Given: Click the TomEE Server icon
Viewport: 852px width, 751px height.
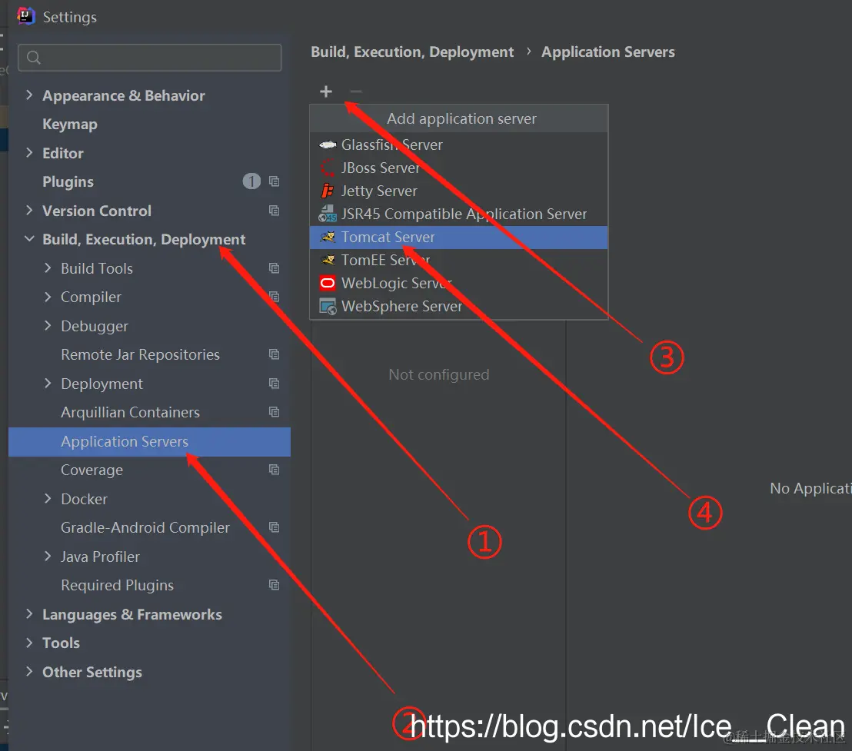Looking at the screenshot, I should (328, 260).
